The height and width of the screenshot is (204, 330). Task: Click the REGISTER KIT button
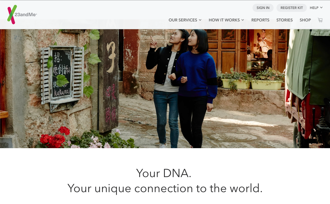(292, 8)
